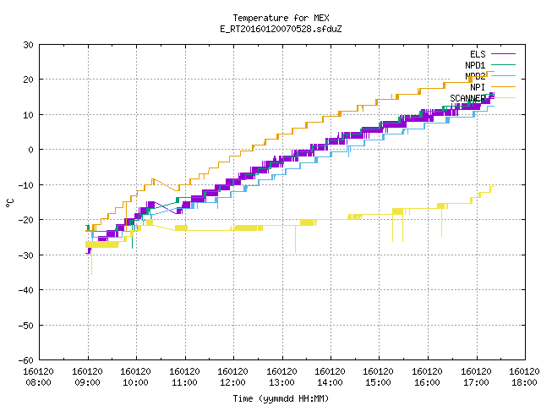Click the y-axis label '-20'
Screen dimensions: 541x406
tap(26, 220)
